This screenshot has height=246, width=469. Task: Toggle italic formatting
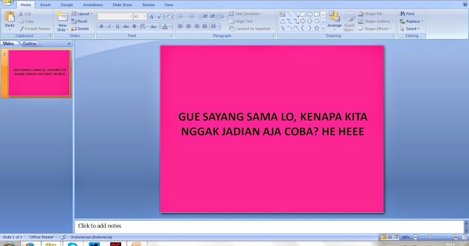point(109,26)
